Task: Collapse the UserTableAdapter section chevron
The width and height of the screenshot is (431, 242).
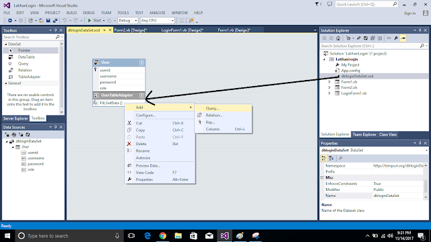Action: pyautogui.click(x=141, y=95)
